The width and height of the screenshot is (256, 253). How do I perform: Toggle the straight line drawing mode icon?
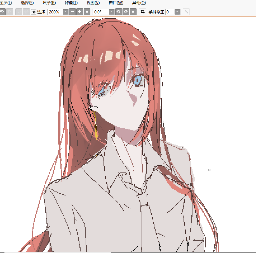pyautogui.click(x=186, y=12)
